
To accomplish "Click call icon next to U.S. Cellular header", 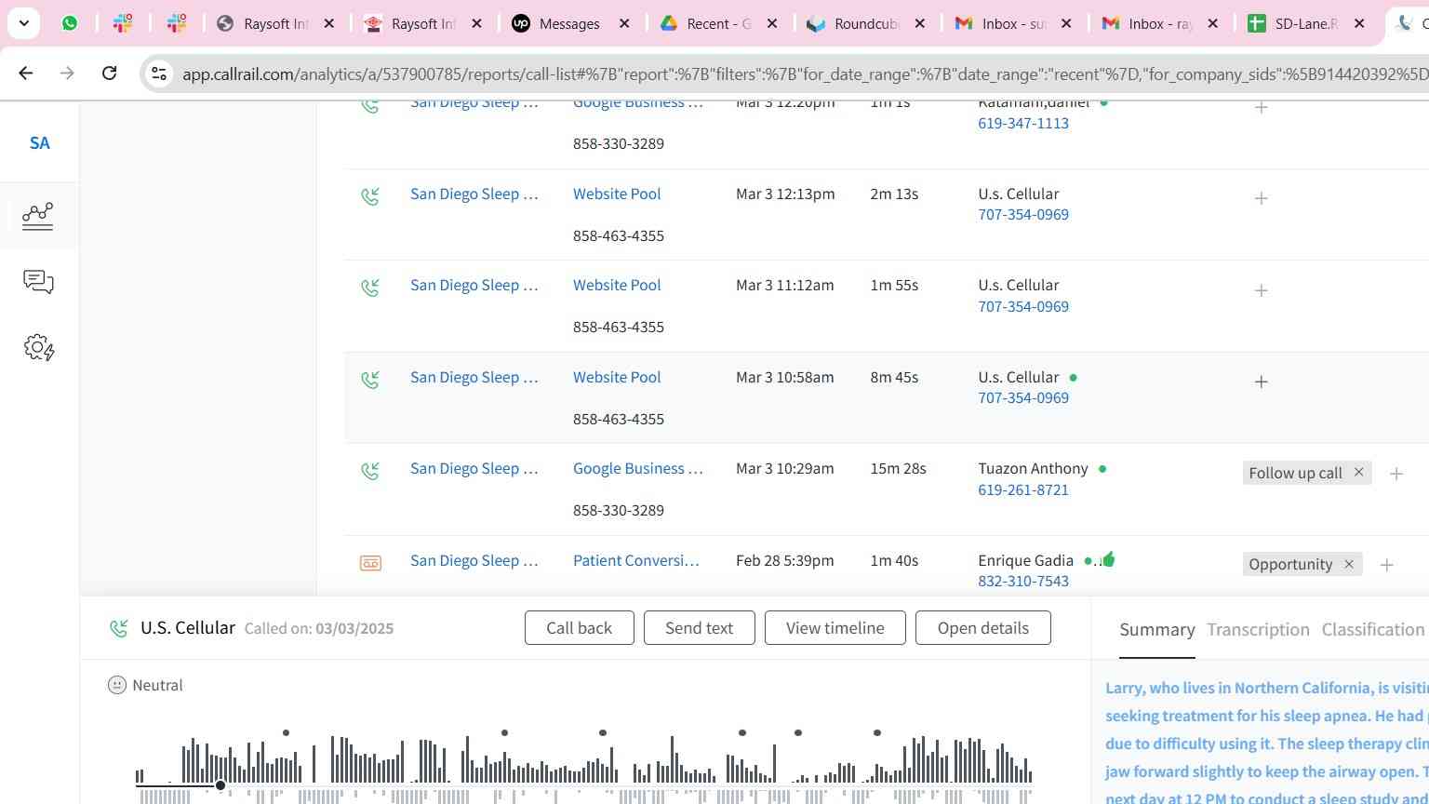I will (x=119, y=628).
